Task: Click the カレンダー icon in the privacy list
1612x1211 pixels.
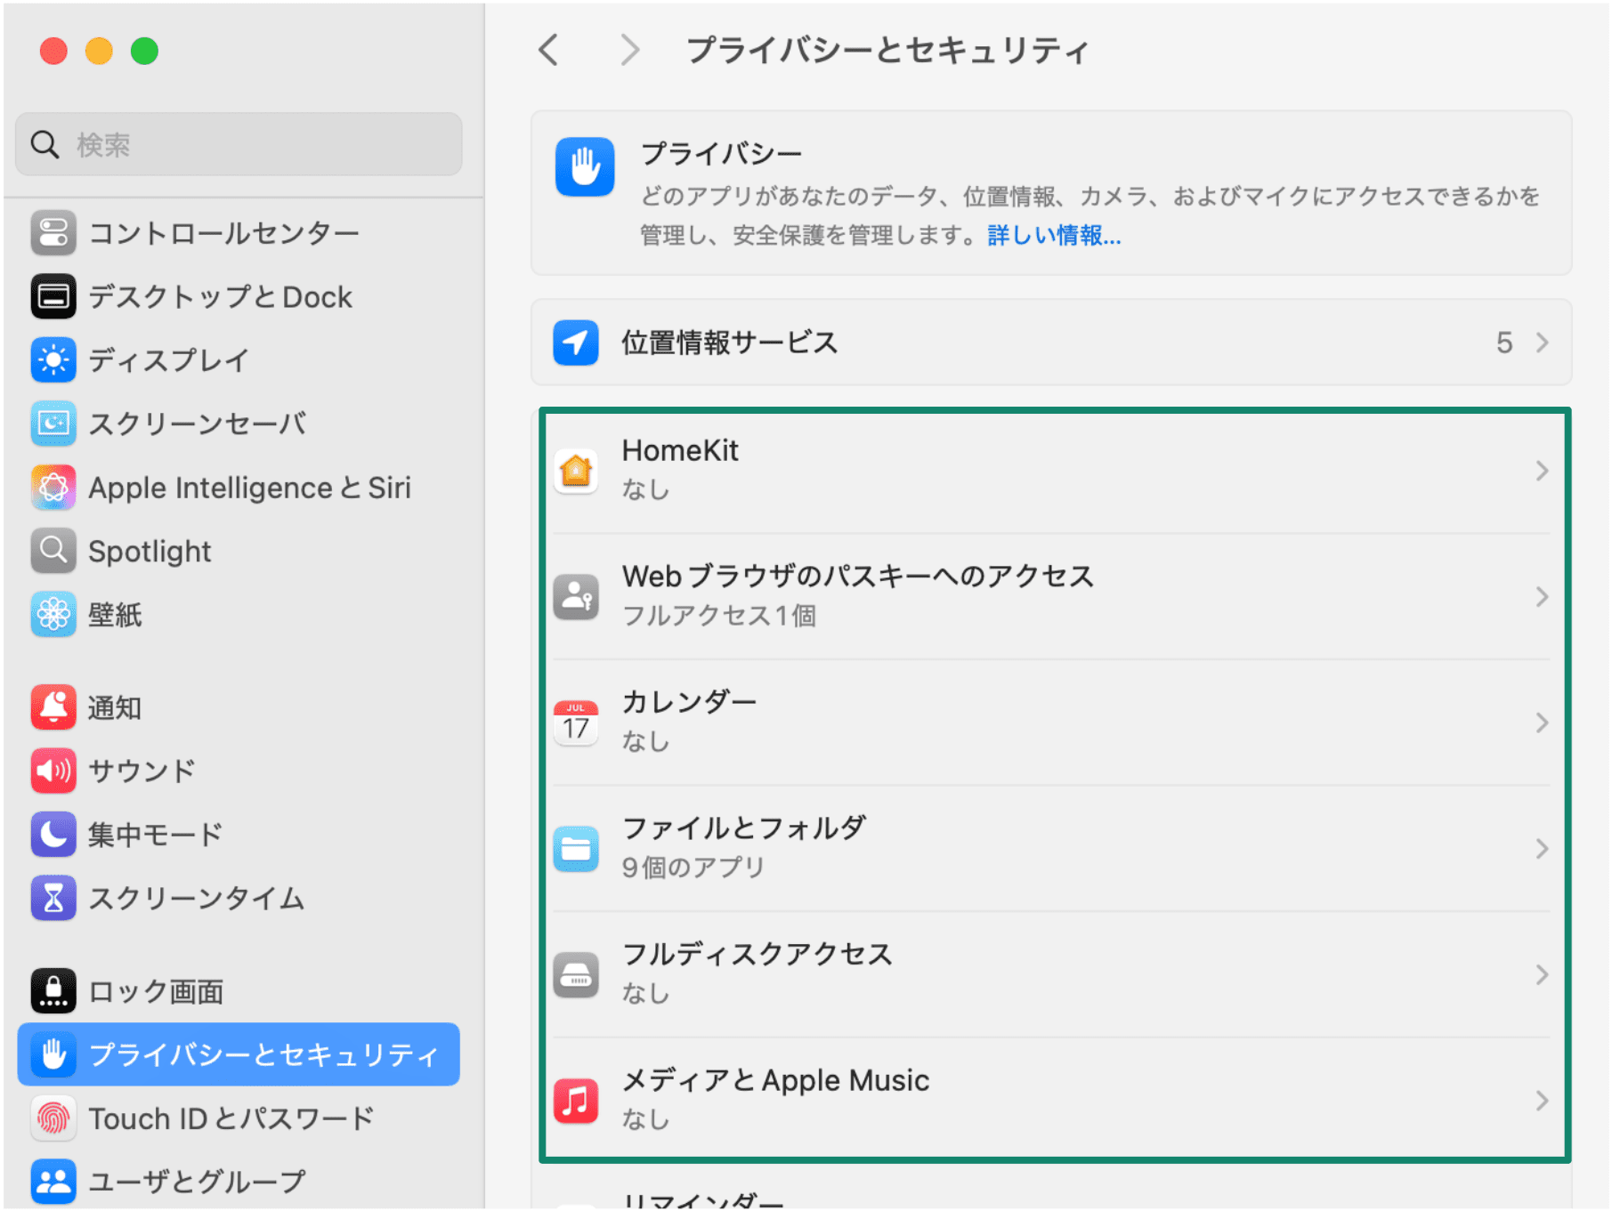Action: tap(575, 723)
